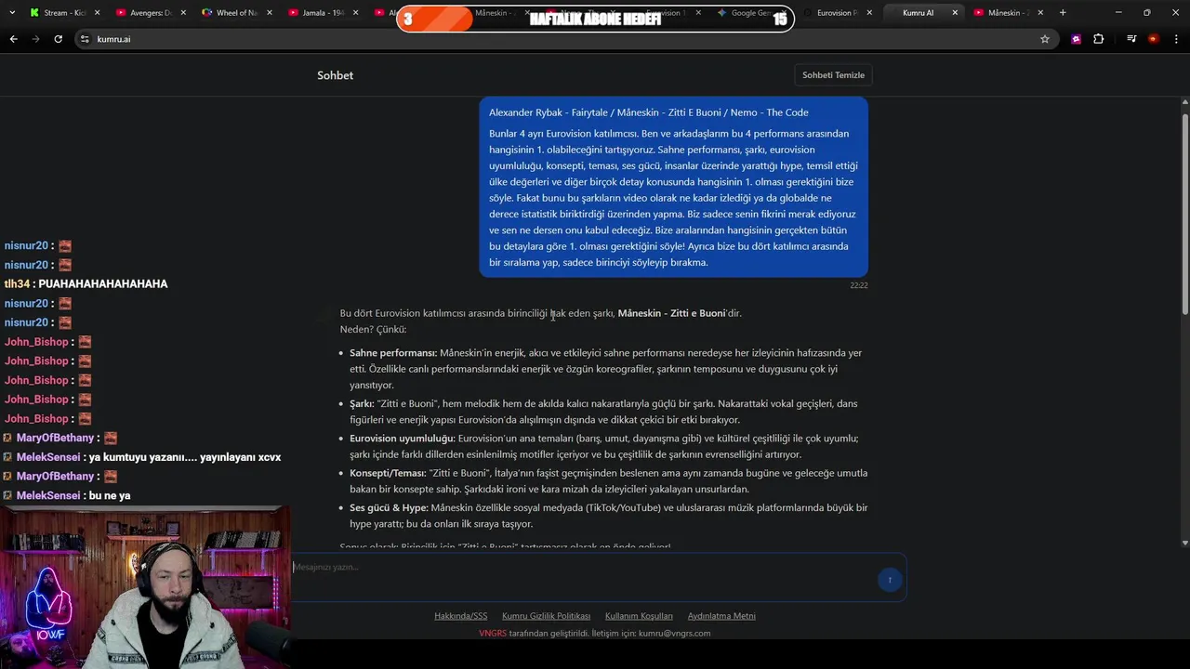
Task: Click the Sohbet page heading
Action: click(335, 75)
